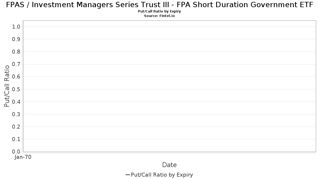Click the 0.1 y-axis tick label

click(x=16, y=139)
